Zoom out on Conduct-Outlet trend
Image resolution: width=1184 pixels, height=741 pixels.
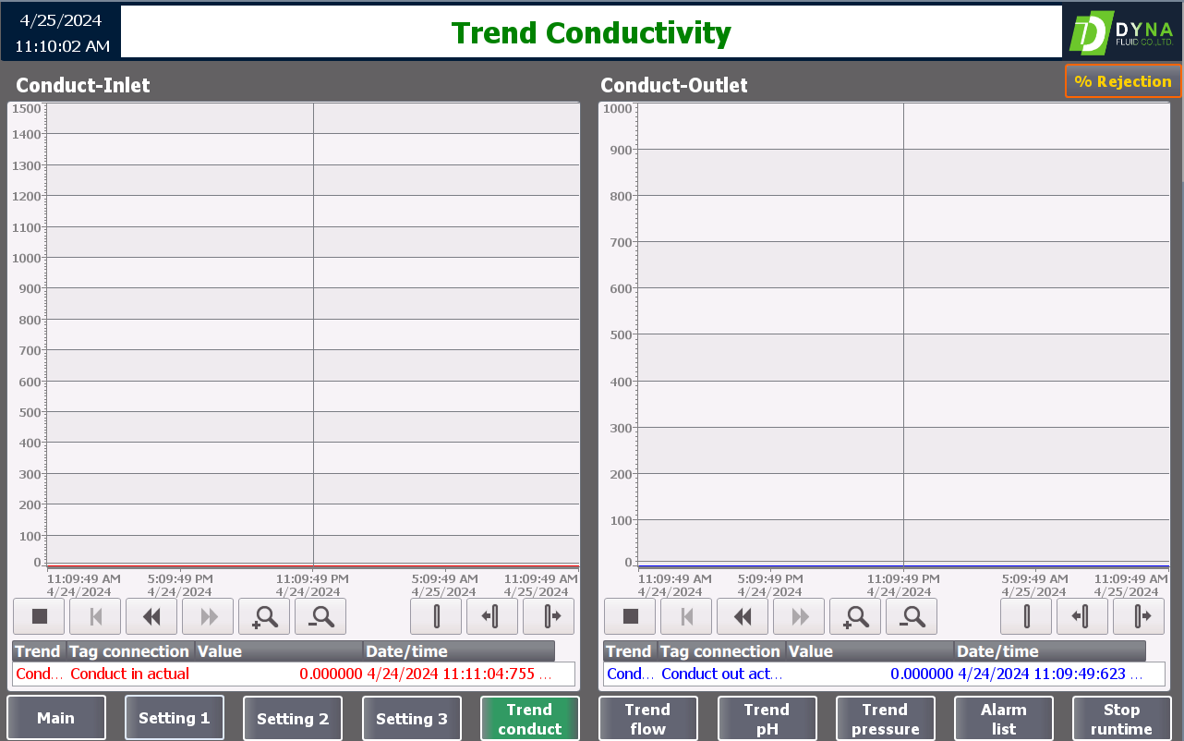point(912,616)
